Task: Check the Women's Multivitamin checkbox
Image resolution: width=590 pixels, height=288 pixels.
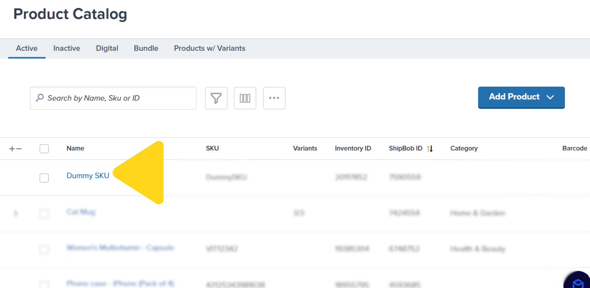Action: (x=44, y=250)
